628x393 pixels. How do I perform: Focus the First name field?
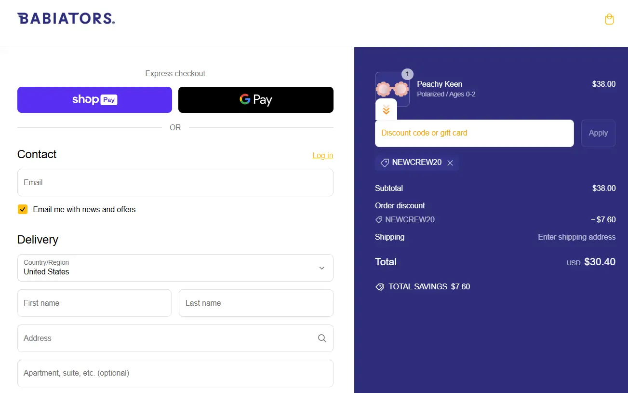(x=94, y=303)
